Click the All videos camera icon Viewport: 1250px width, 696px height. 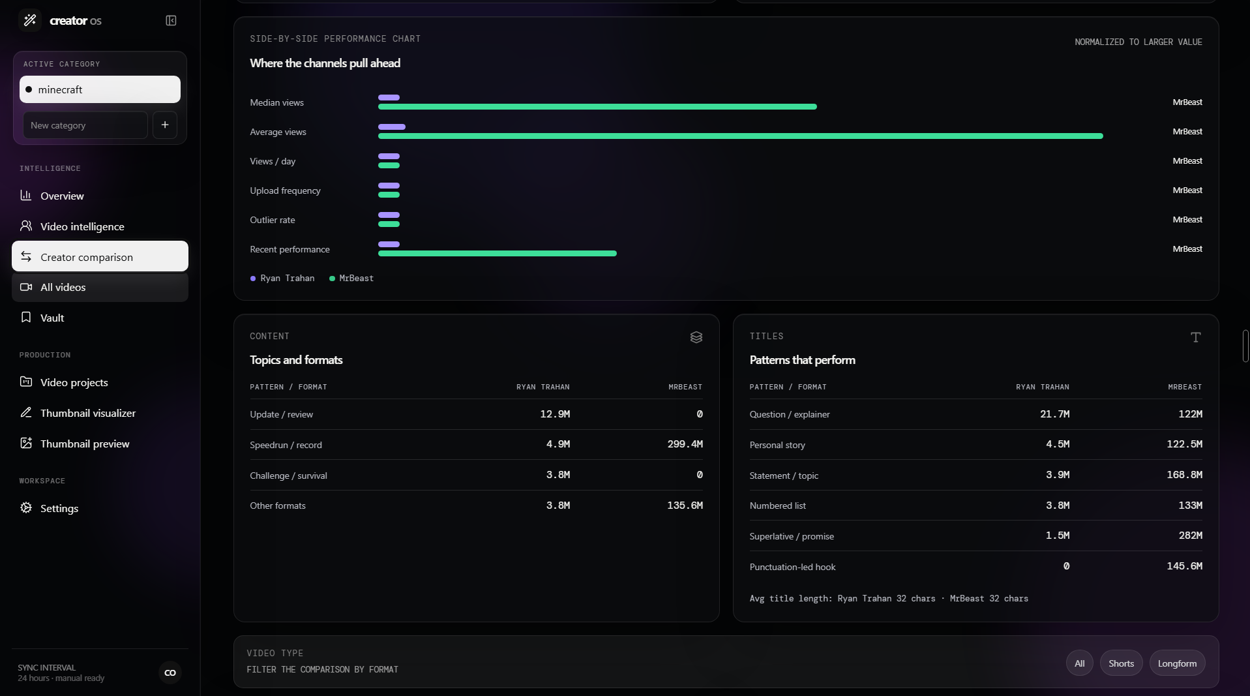click(26, 287)
